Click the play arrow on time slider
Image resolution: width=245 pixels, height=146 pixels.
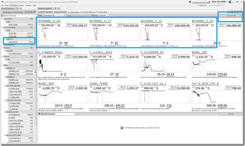[x=210, y=2]
